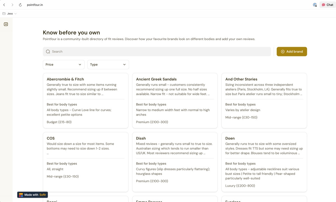Screen dimensions: 336x202
Task: Click 'Mid-range (£30-150)' on COS card
Action: [63, 177]
